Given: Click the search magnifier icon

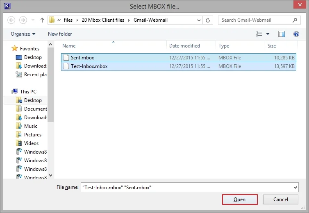Looking at the screenshot, I should [x=295, y=20].
